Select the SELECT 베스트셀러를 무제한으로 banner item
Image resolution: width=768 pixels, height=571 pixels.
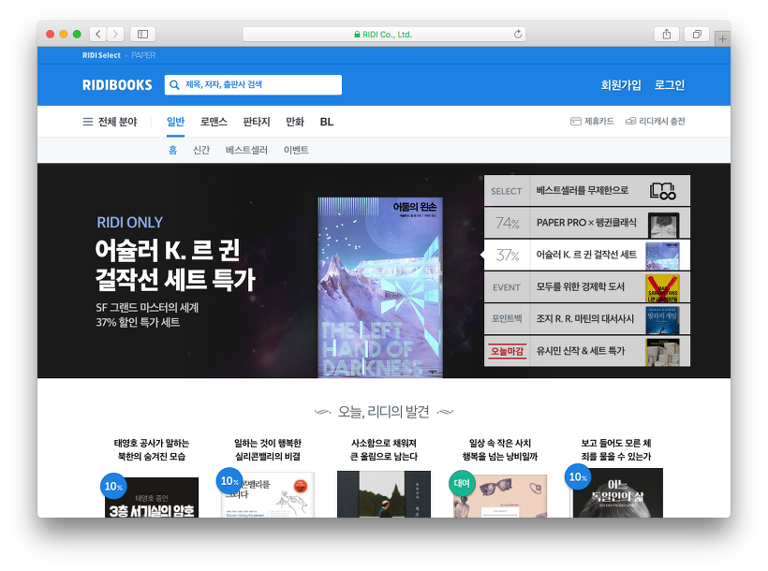(587, 191)
